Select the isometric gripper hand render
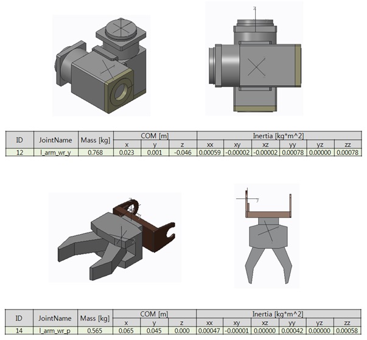 click(x=114, y=238)
